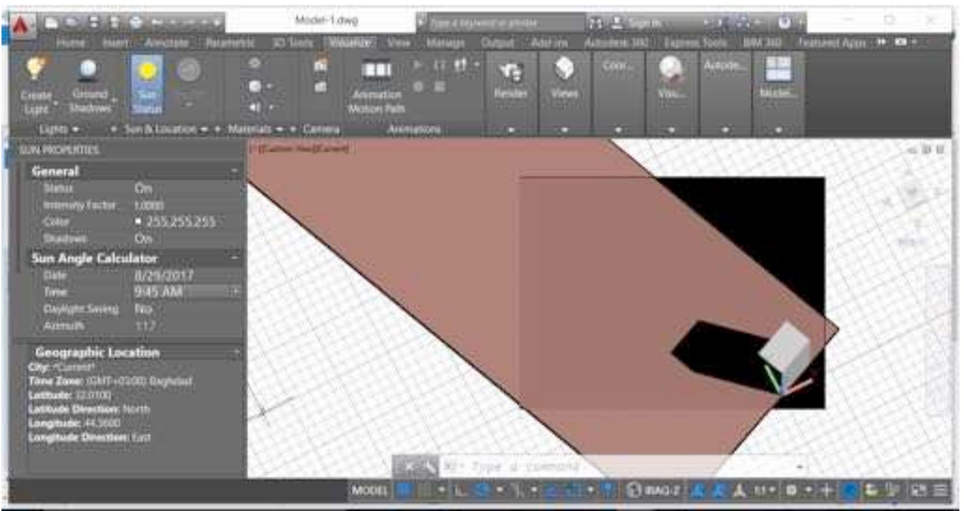This screenshot has width=964, height=511.
Task: Click the animation play icon
Action: tap(418, 65)
